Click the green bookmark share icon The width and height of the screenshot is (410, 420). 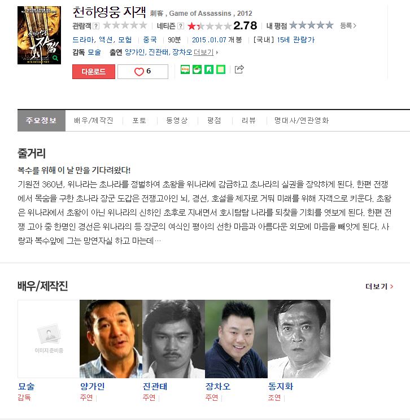[209, 69]
